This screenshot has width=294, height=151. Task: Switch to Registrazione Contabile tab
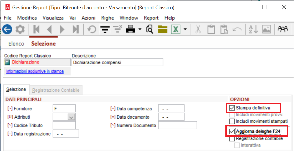tap(56, 90)
